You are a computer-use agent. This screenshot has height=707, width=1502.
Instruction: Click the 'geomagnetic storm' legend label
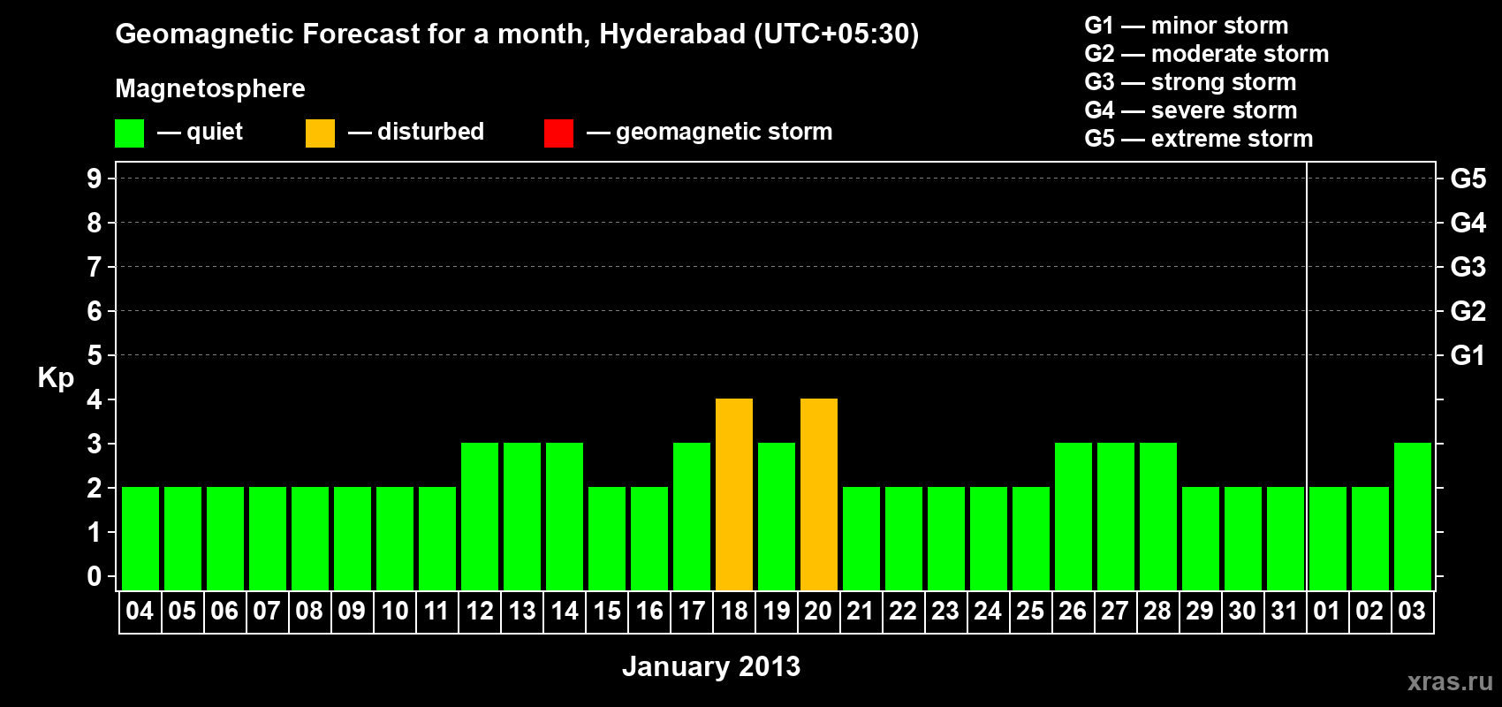click(724, 132)
